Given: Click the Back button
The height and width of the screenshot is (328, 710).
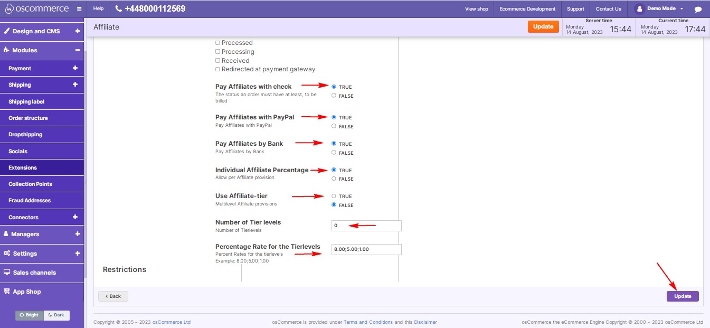Looking at the screenshot, I should pyautogui.click(x=113, y=296).
